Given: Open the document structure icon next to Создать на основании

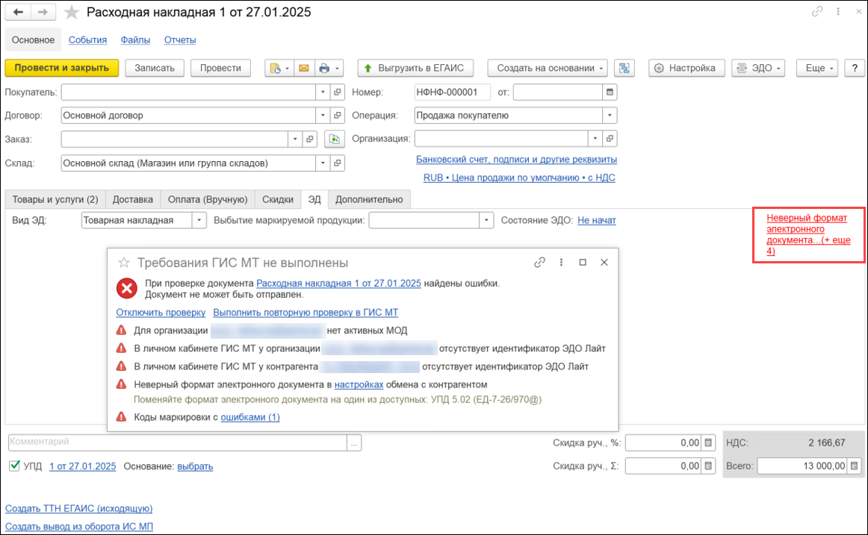Looking at the screenshot, I should pos(624,68).
